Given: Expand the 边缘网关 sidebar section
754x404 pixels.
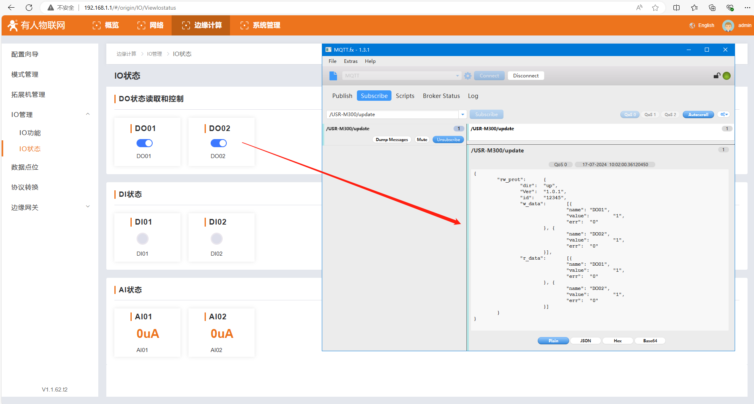Looking at the screenshot, I should [88, 207].
